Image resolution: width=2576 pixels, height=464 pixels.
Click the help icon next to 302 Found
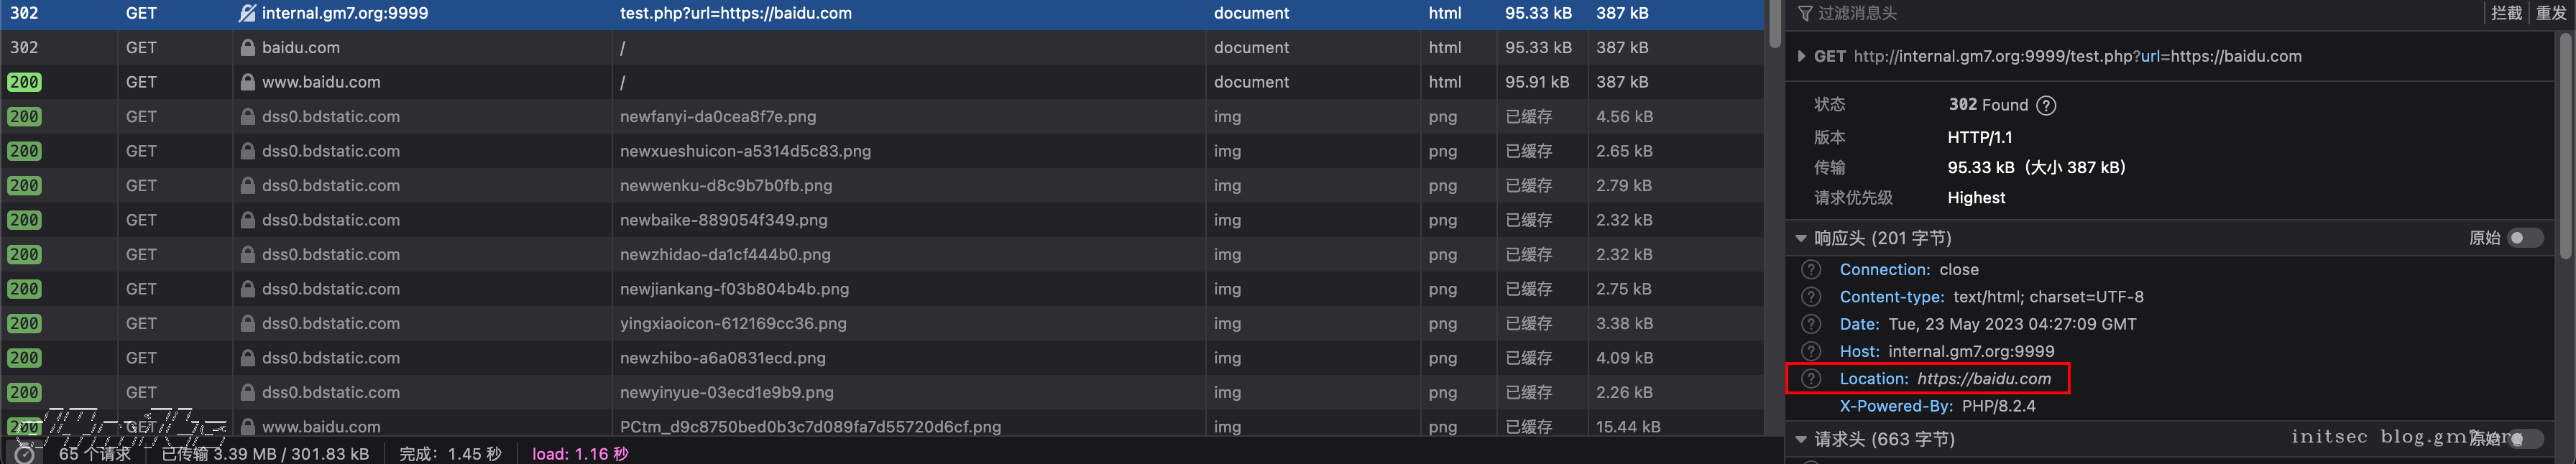[2046, 105]
